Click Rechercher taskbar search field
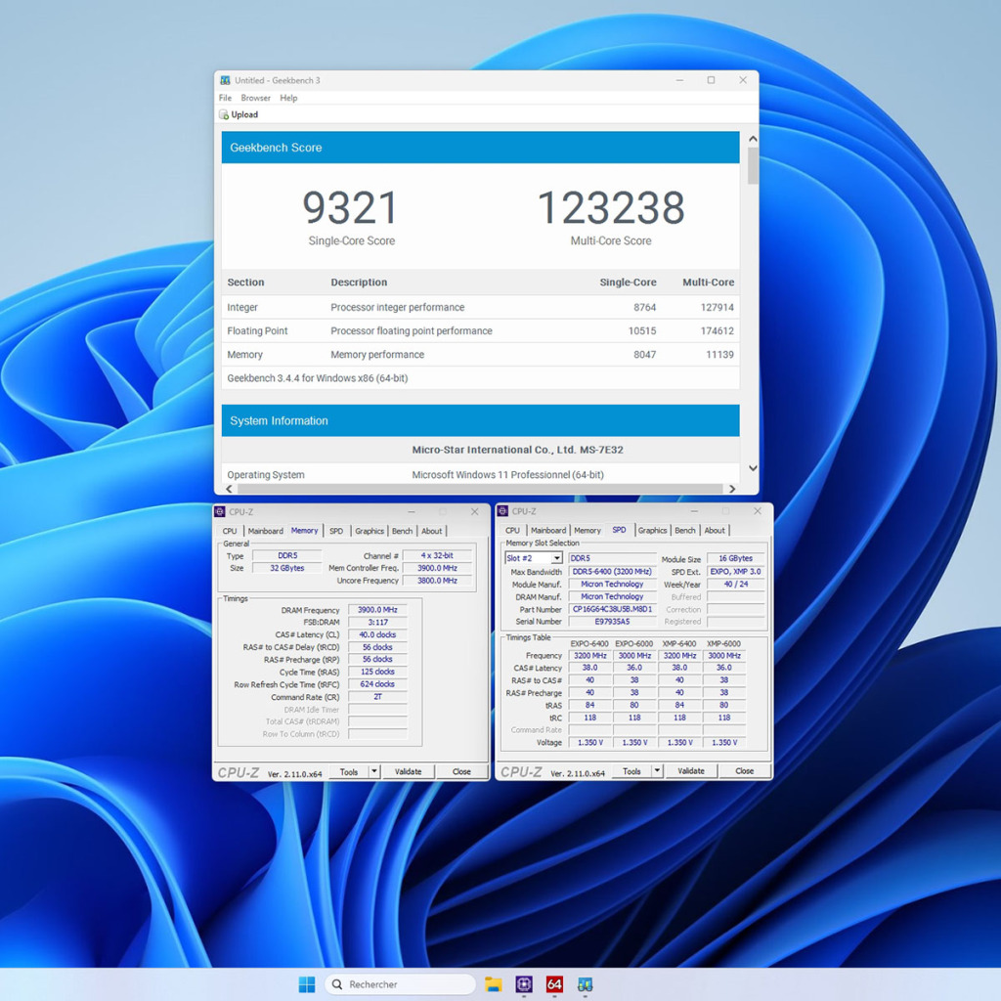 click(x=400, y=984)
